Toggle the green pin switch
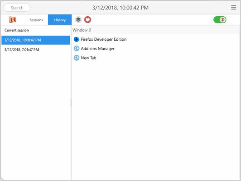The width and height of the screenshot is (241, 181). (x=220, y=19)
